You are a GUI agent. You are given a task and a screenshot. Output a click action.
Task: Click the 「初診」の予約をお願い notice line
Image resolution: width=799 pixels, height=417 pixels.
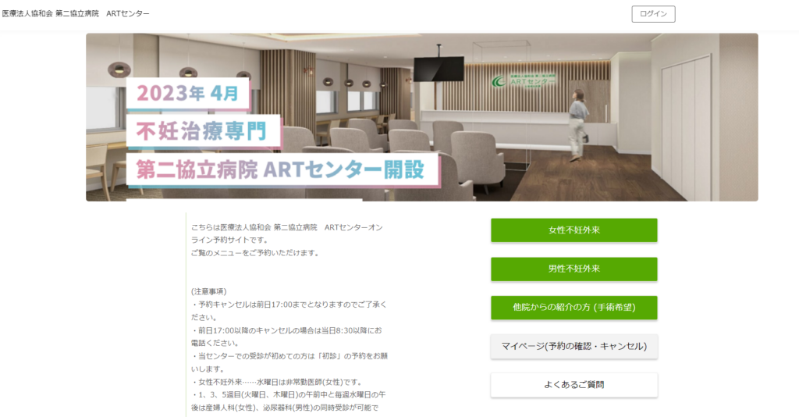tap(289, 362)
